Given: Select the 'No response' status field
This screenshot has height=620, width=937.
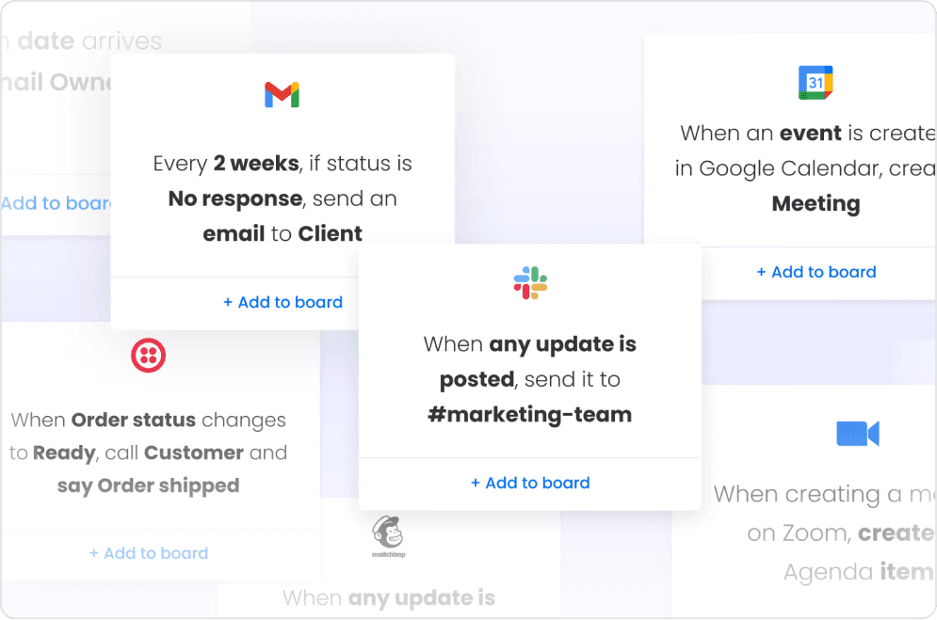Looking at the screenshot, I should [234, 199].
